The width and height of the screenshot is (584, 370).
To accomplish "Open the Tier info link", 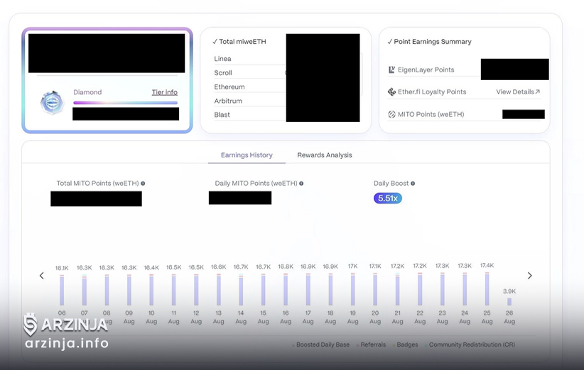I will [164, 92].
